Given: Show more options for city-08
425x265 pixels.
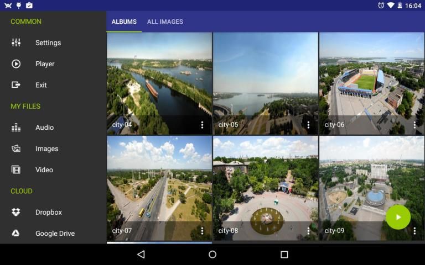Looking at the screenshot, I should click(308, 231).
